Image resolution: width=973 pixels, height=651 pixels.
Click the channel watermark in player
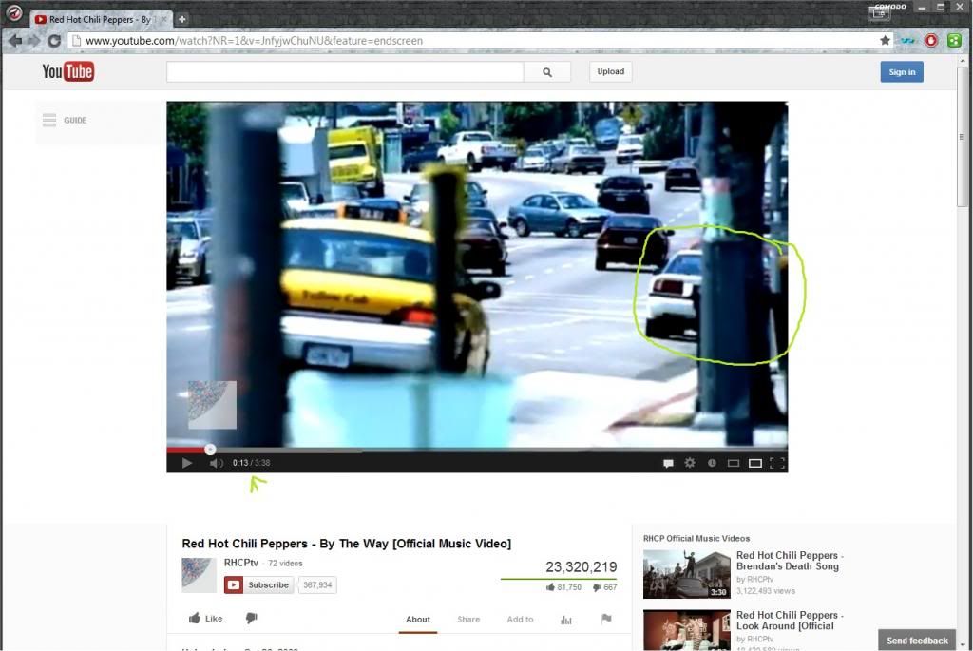[212, 405]
